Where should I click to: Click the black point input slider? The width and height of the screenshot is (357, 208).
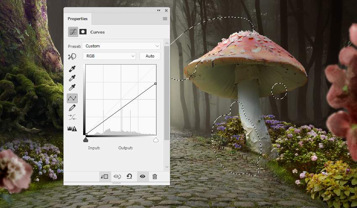tap(86, 140)
